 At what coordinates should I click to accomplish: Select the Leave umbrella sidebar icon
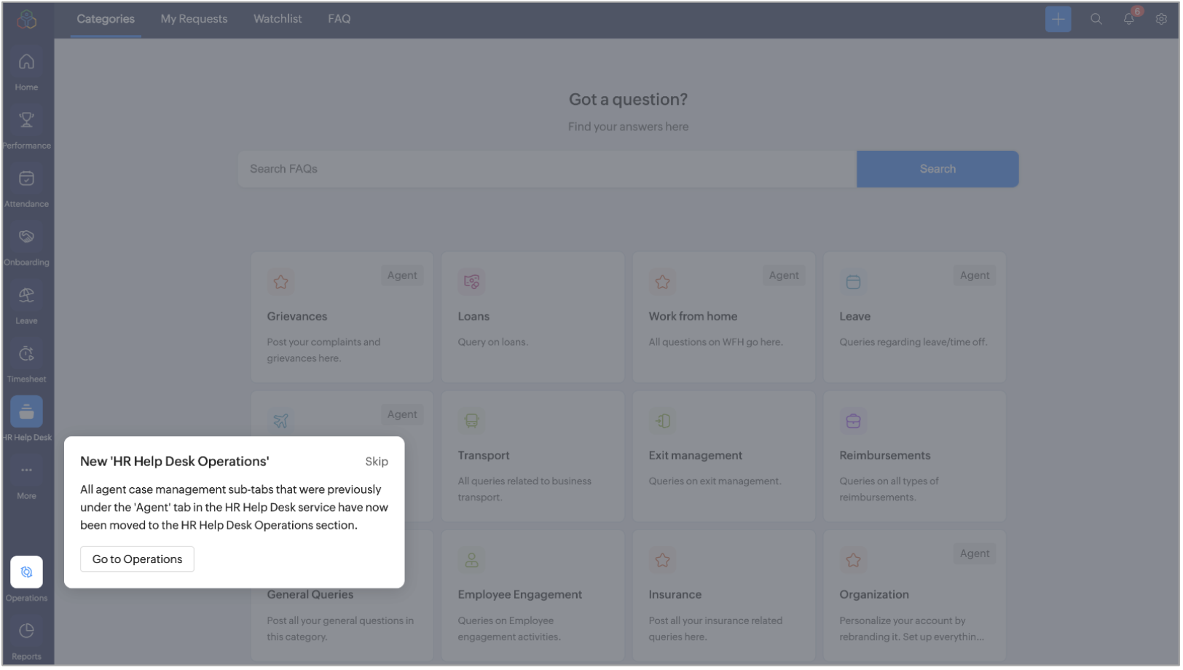pyautogui.click(x=26, y=296)
